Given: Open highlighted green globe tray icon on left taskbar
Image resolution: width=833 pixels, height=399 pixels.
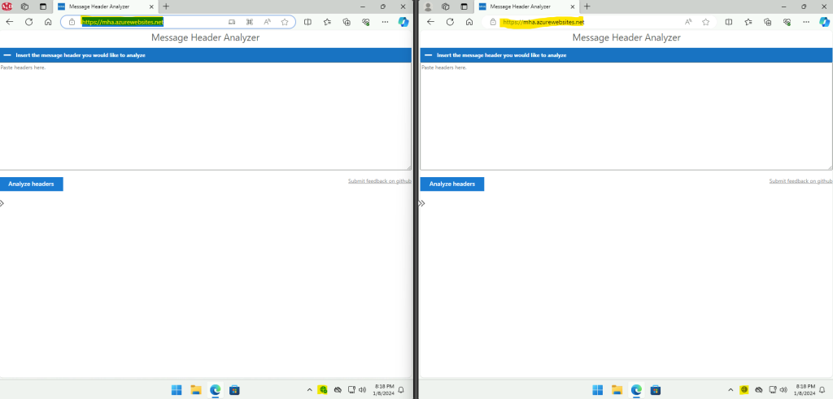Looking at the screenshot, I should pyautogui.click(x=322, y=390).
